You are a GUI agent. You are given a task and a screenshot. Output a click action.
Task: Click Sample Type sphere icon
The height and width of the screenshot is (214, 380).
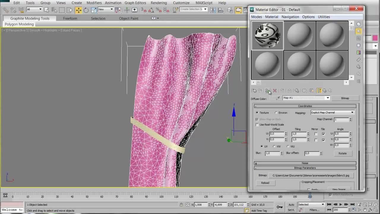[359, 24]
